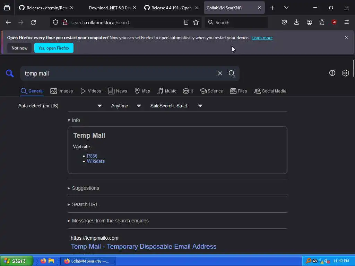Click the address bar URL field

(125, 23)
